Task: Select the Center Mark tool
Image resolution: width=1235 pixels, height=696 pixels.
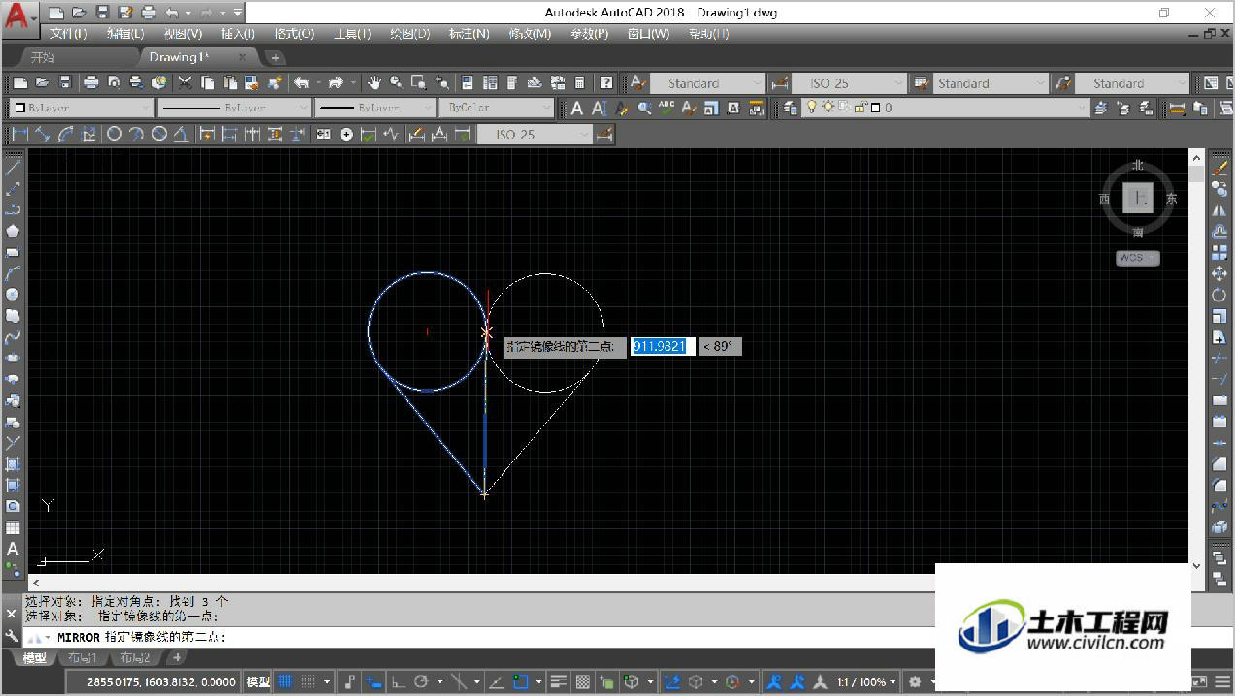Action: coord(346,134)
